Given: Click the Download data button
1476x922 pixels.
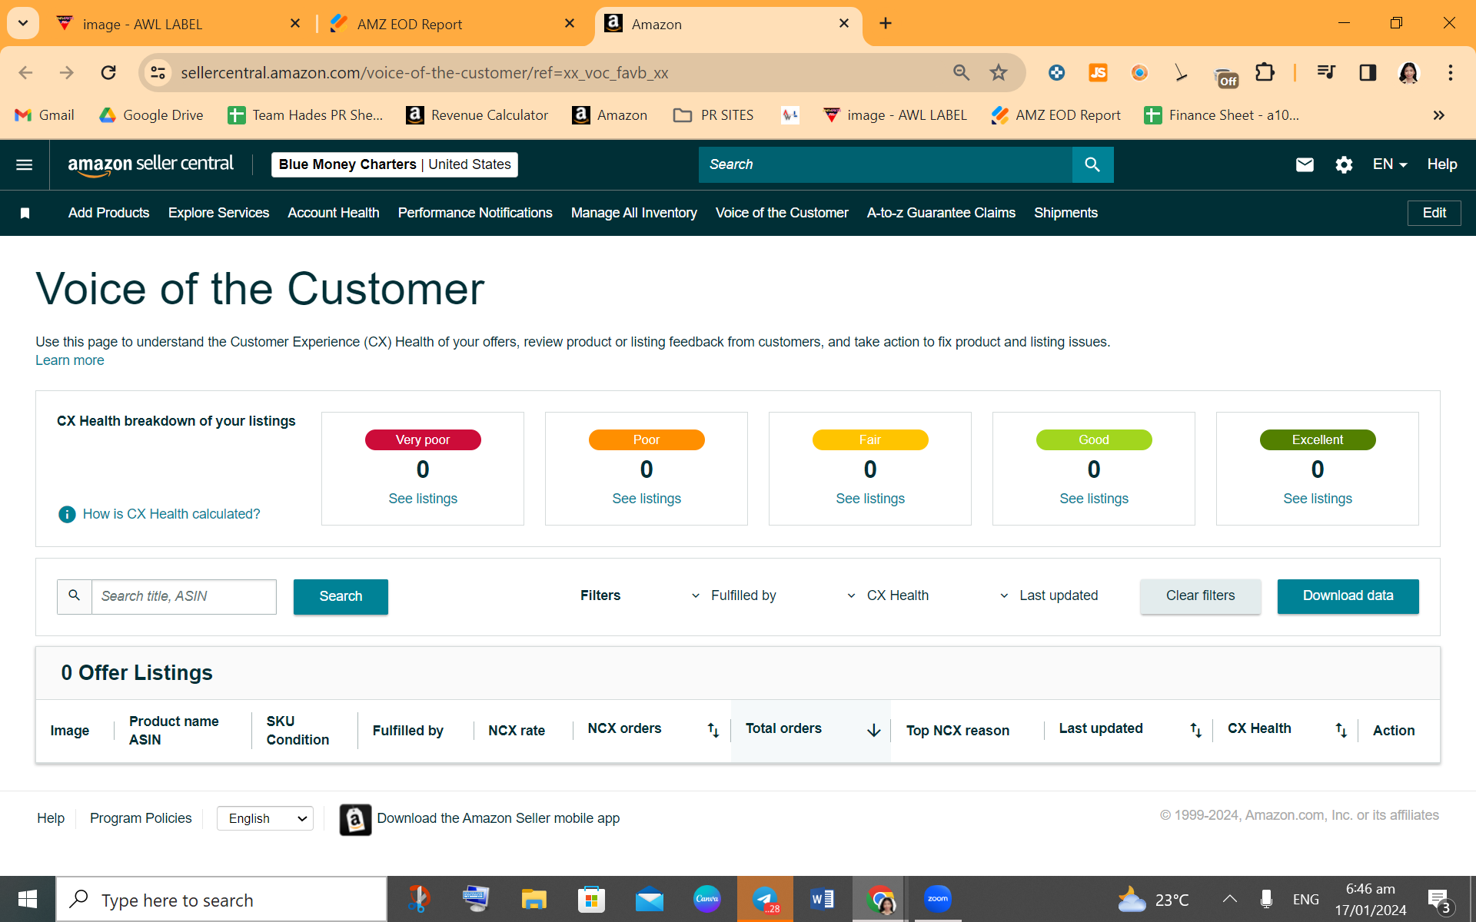Looking at the screenshot, I should pos(1348,596).
